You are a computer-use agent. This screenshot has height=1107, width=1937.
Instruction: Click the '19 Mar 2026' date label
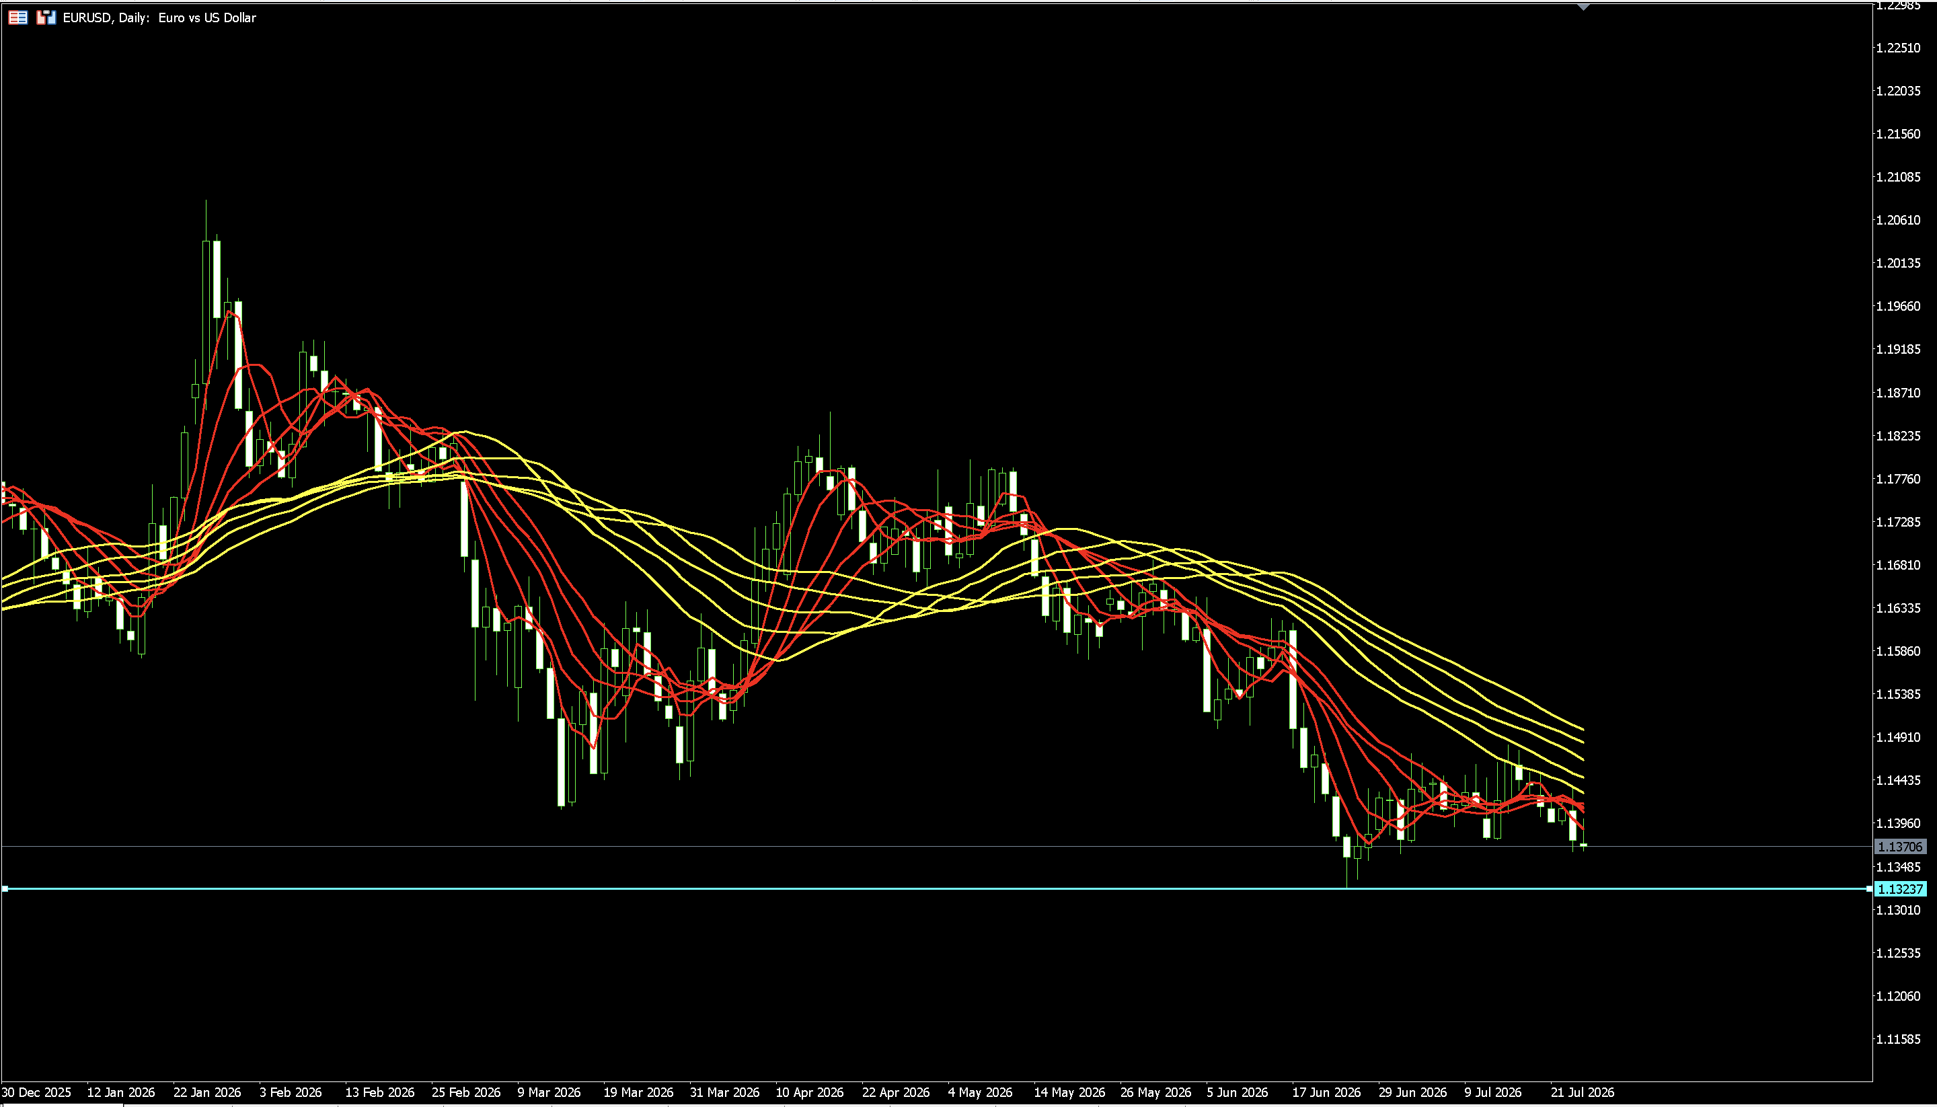point(638,1093)
